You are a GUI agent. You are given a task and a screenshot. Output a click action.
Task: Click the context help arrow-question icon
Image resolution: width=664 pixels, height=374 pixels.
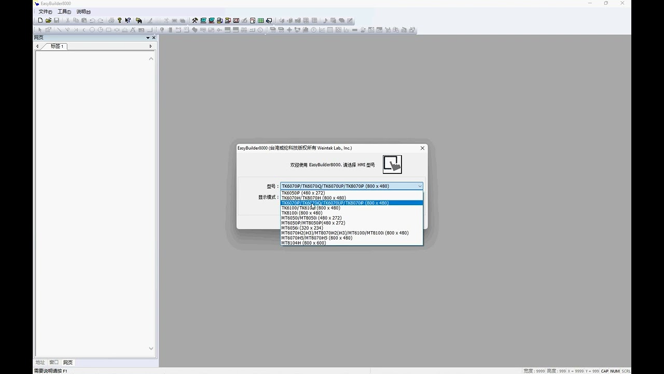(128, 20)
